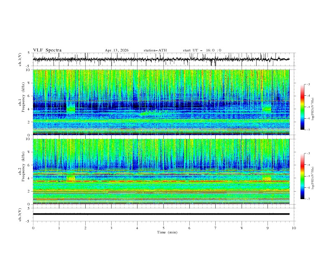Click the ch.2 "Frequency (kHz)" axis label
331x256 pixels.
(23, 166)
